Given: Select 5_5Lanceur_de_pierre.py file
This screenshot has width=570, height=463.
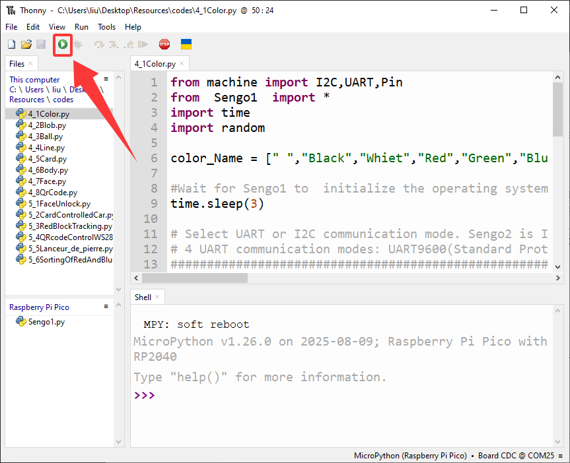Looking at the screenshot, I should point(64,249).
